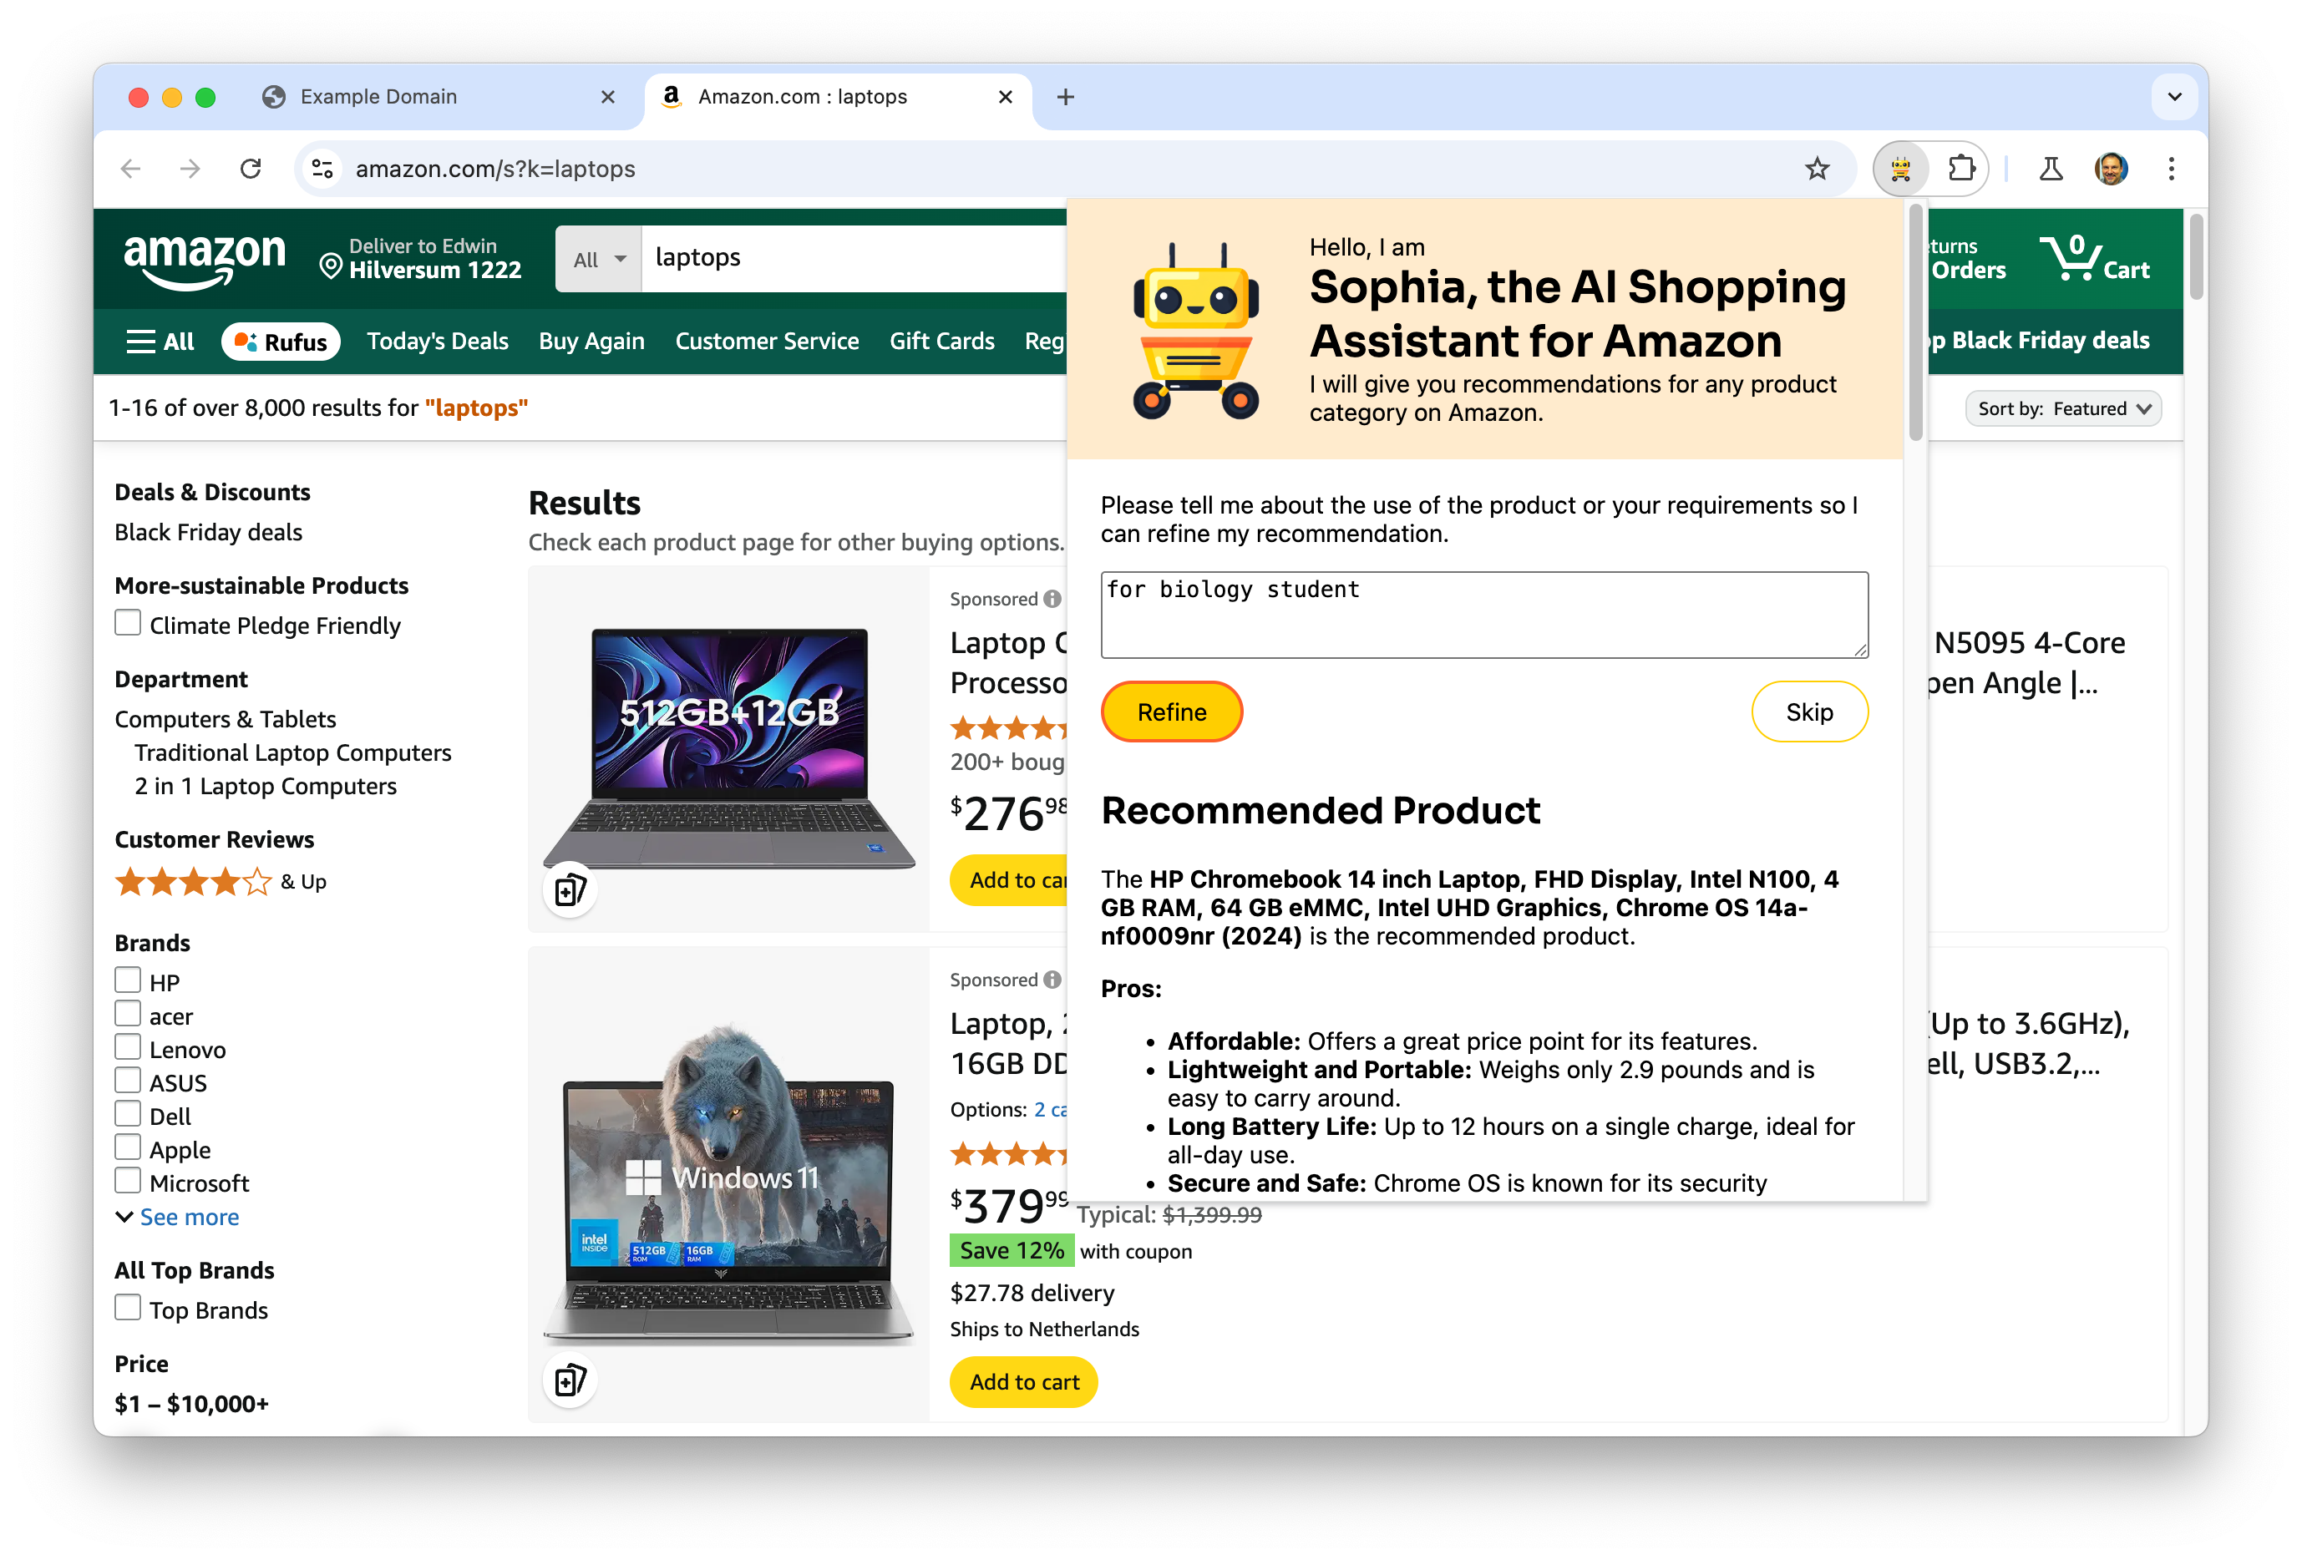
Task: Check the Climate Pledge Friendly checkbox
Action: click(x=128, y=623)
